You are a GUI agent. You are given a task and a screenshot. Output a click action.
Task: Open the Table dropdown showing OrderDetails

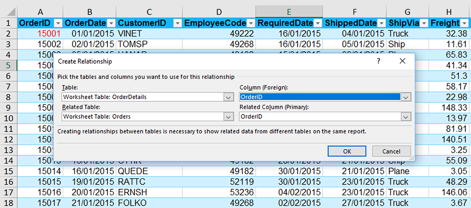tap(228, 97)
